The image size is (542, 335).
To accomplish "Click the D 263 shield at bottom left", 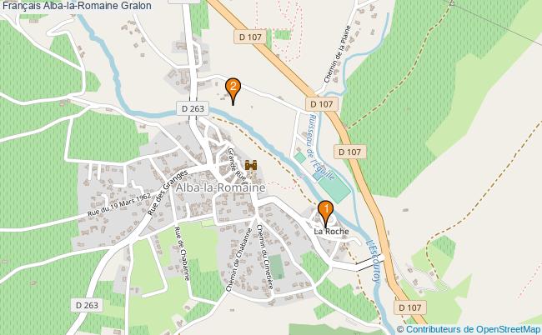I will pos(87,305).
